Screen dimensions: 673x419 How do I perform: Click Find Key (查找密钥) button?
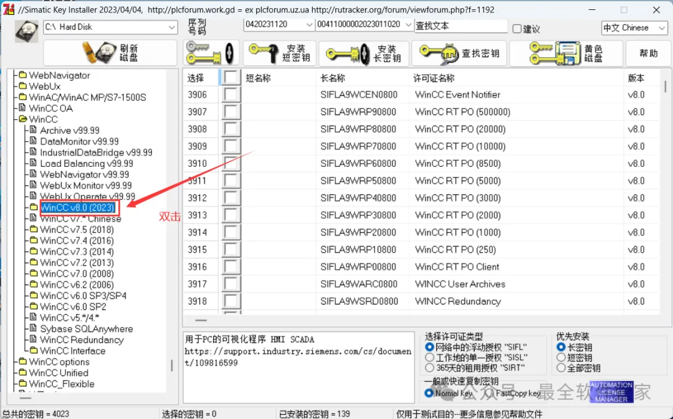[x=459, y=53]
